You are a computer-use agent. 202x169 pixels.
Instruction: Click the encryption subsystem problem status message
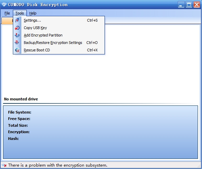(x=58, y=165)
